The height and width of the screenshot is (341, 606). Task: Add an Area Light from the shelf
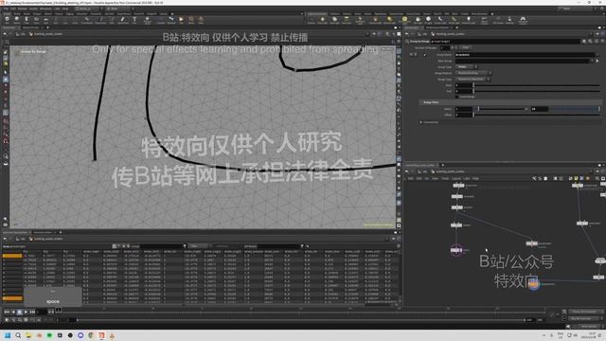[x=347, y=20]
